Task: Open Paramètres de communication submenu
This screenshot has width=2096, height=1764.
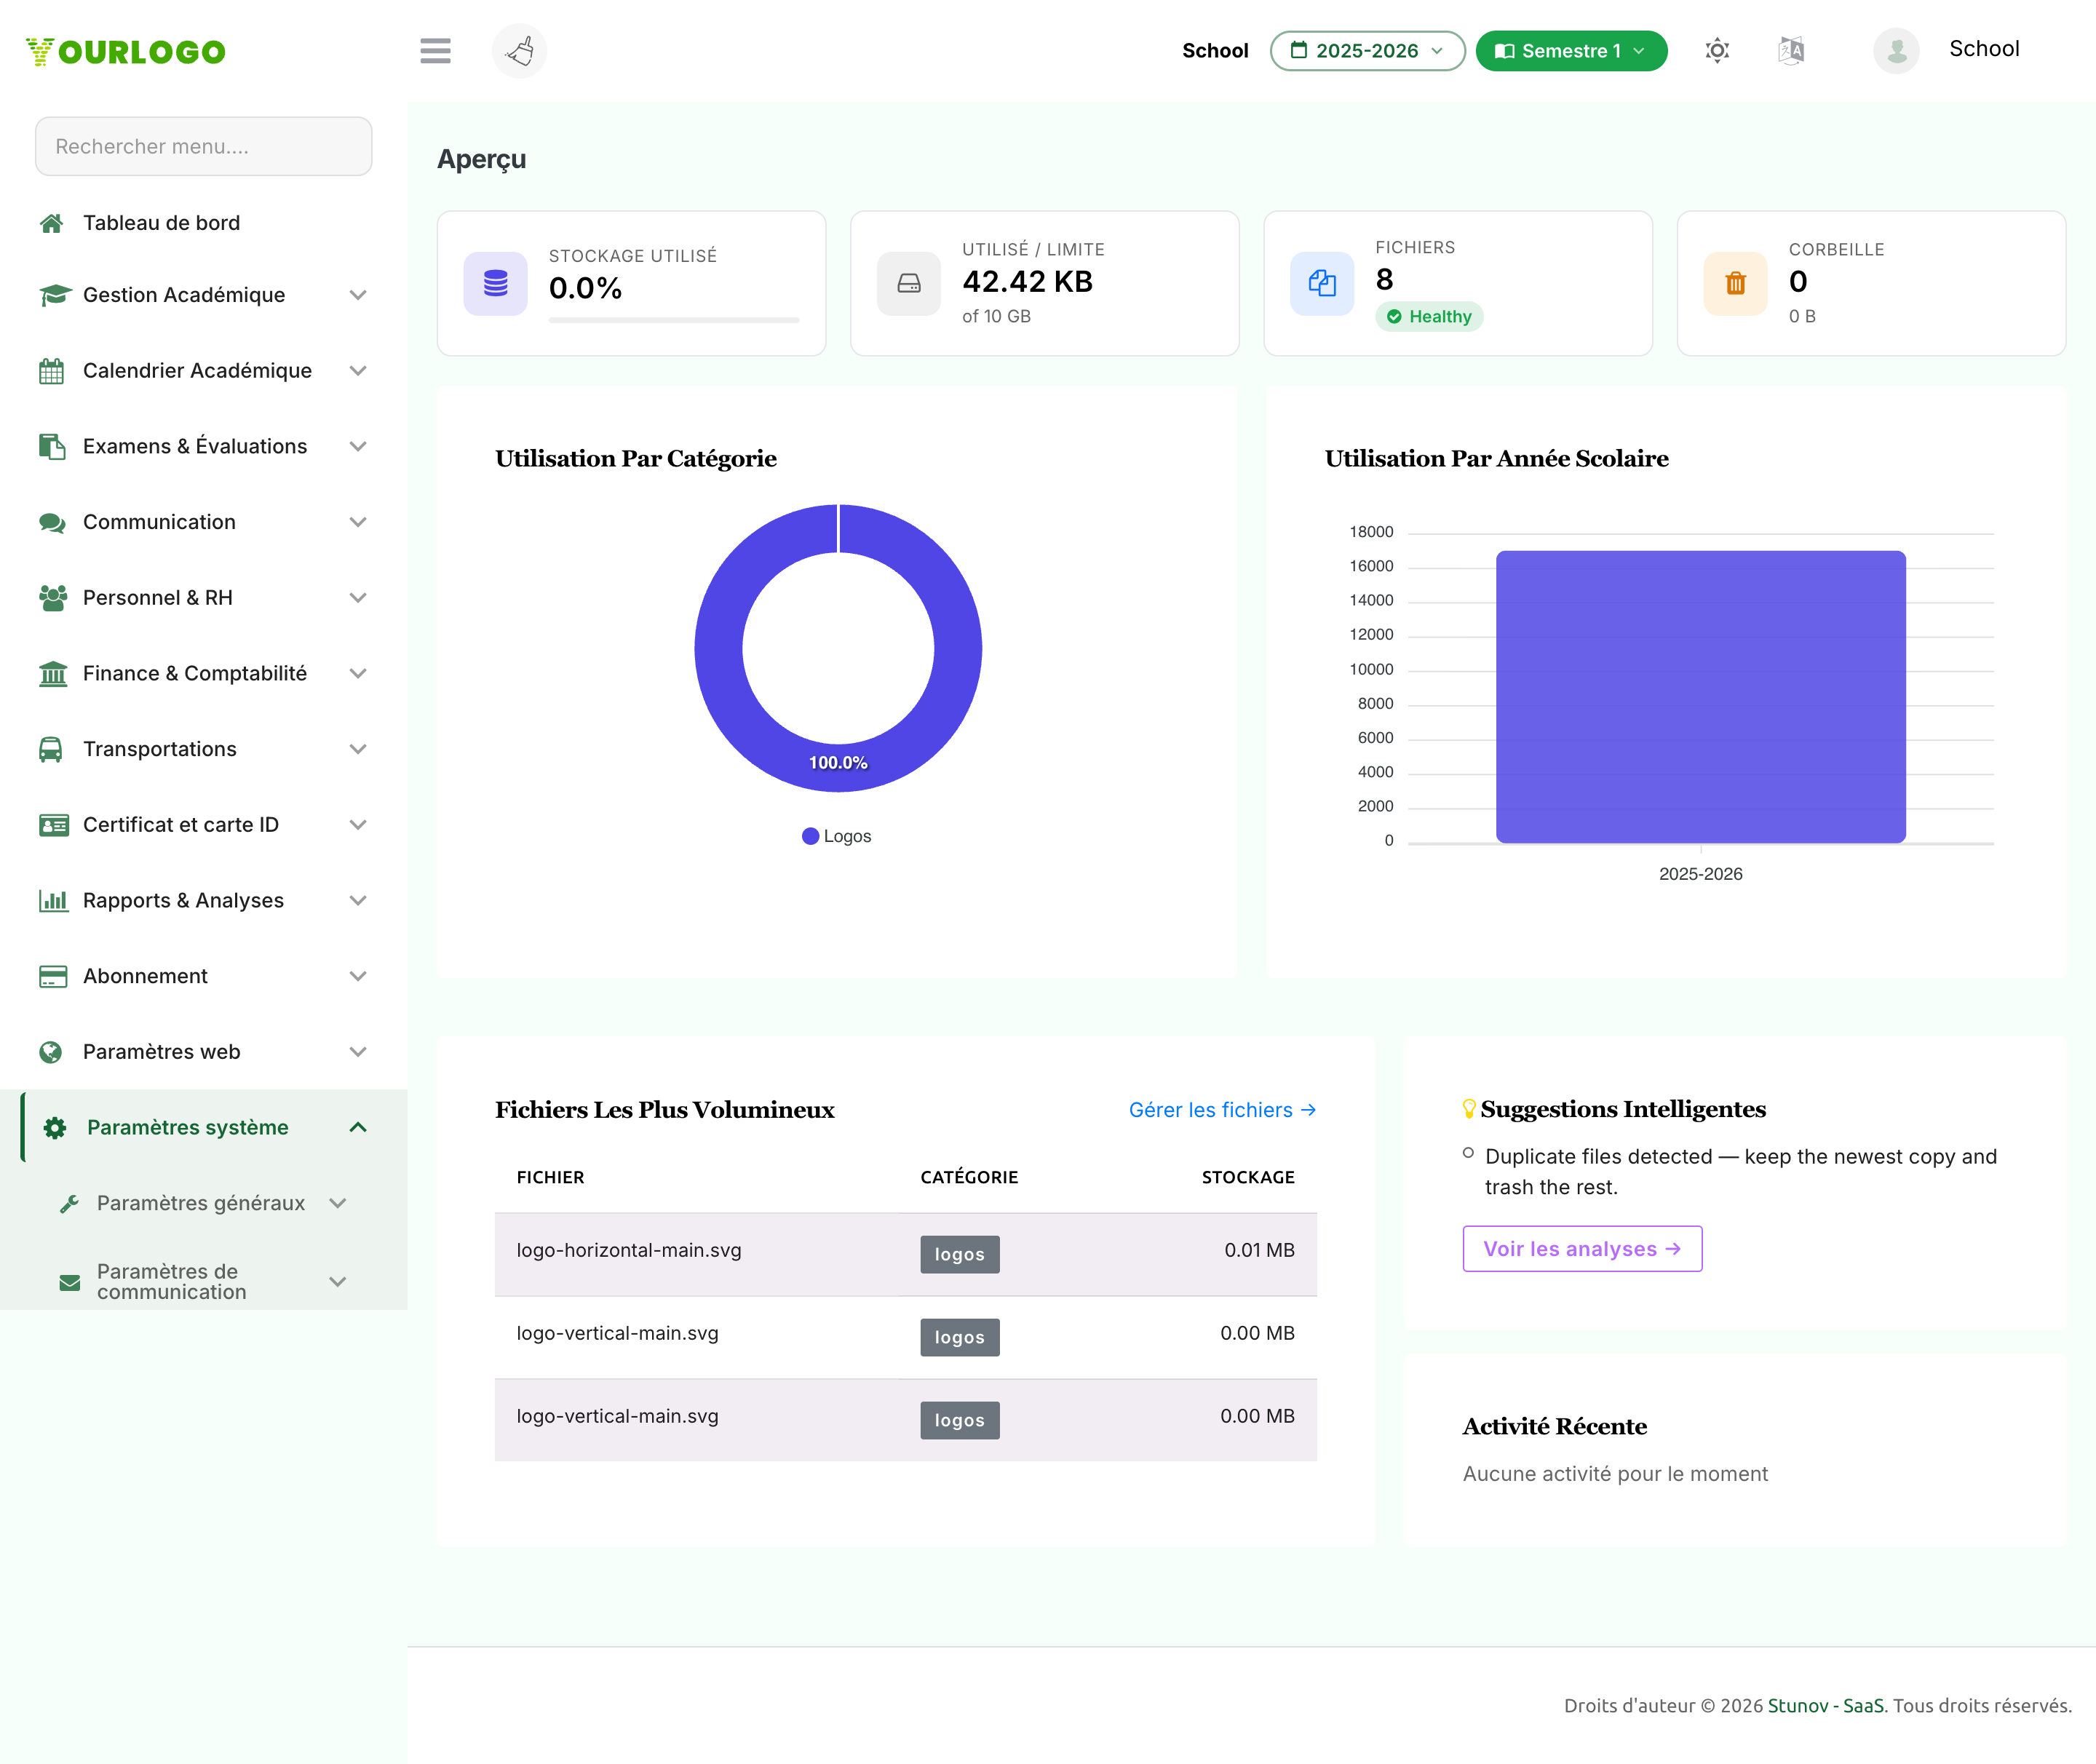Action: click(x=171, y=1282)
